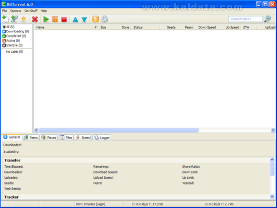This screenshot has height=208, width=277.
Task: Click the details pane scroll up arrow
Action: [272, 159]
